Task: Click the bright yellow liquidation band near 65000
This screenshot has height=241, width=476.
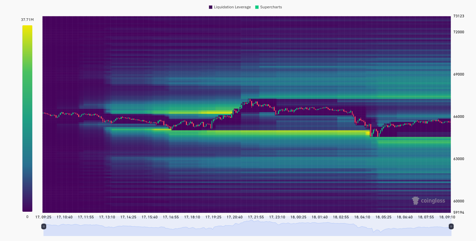Action: tap(269, 132)
